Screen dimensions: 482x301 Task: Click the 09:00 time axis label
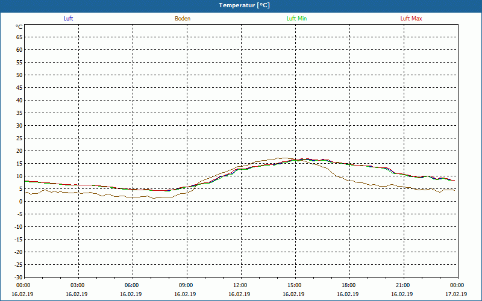[186, 285]
